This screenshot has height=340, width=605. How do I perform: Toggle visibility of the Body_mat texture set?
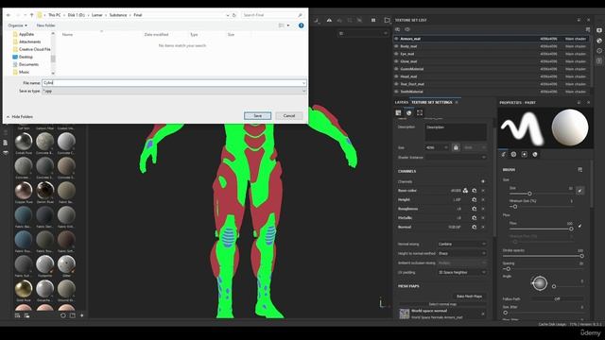point(396,46)
